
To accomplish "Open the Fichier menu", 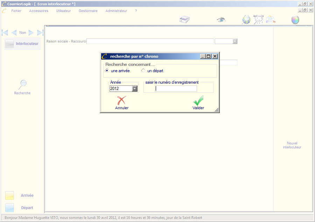I will pyautogui.click(x=16, y=11).
